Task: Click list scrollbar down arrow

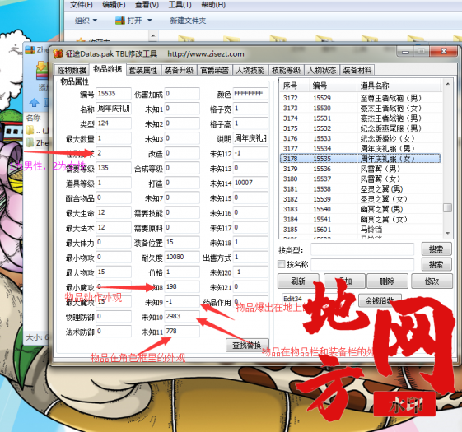Action: pos(447,233)
